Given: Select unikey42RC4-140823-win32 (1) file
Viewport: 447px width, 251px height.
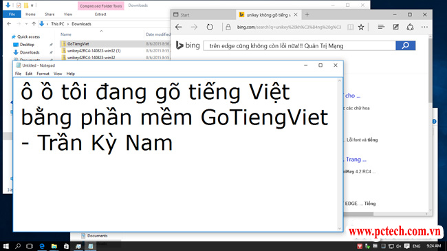Looking at the screenshot, I should click(x=94, y=51).
